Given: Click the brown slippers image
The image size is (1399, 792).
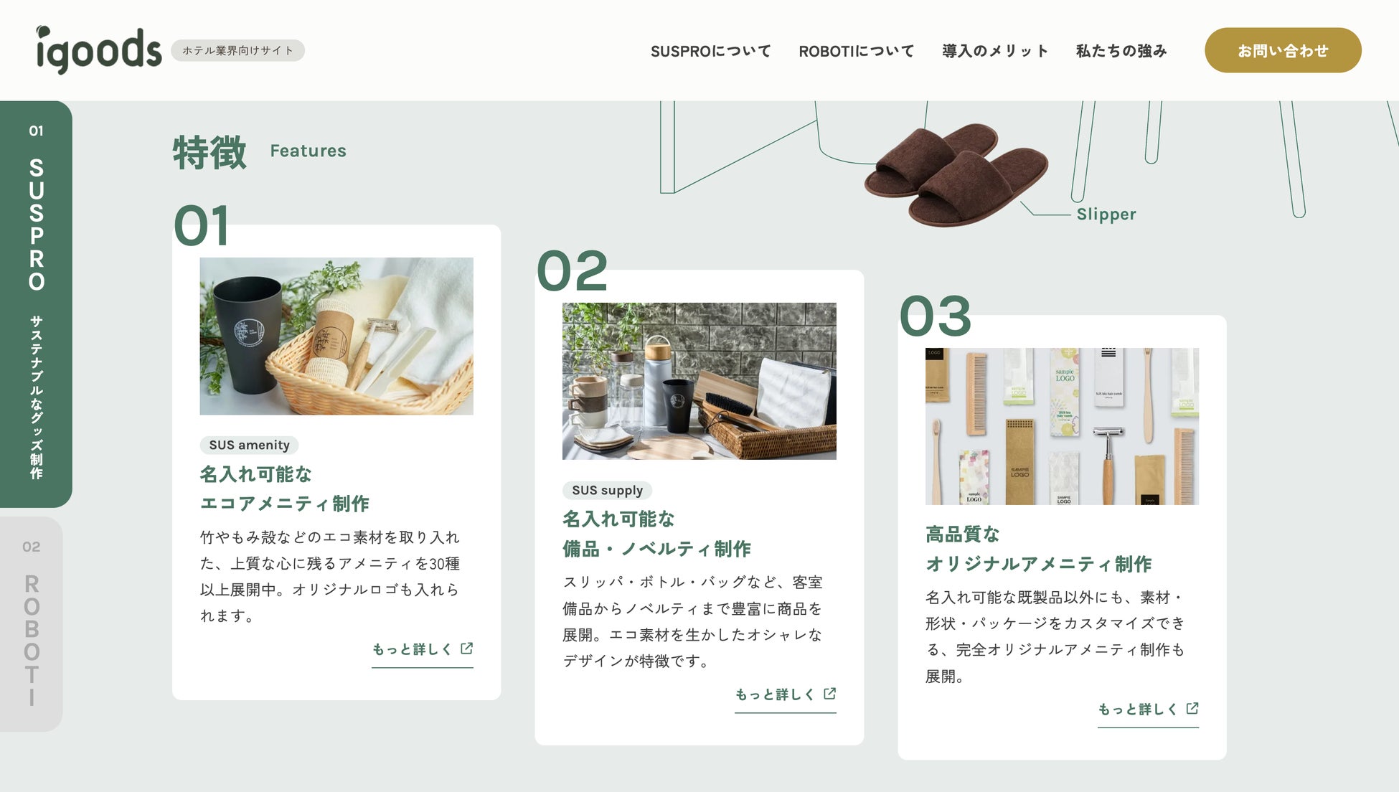Looking at the screenshot, I should 956,176.
